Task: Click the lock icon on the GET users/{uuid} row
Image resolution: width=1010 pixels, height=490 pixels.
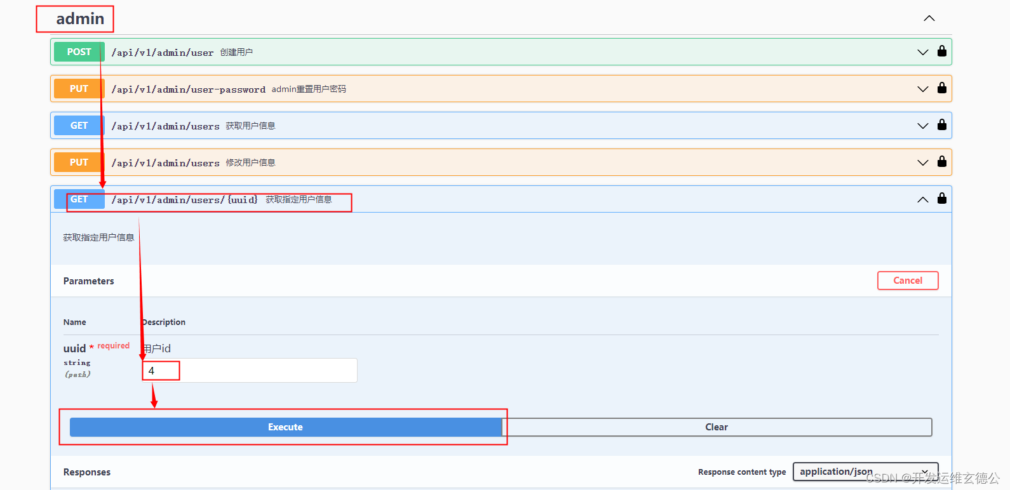Action: pos(942,198)
